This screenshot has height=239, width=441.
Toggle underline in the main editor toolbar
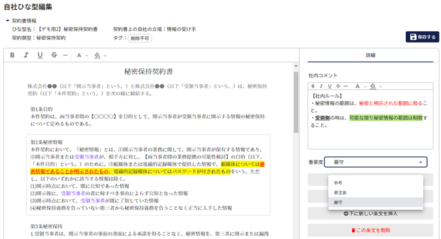pyautogui.click(x=40, y=55)
